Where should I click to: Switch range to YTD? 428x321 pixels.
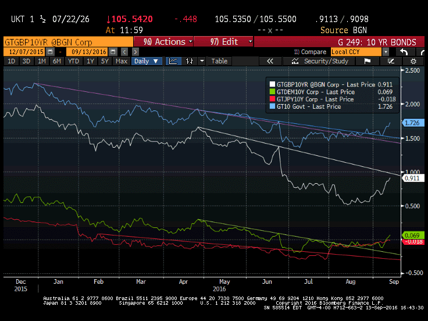point(73,61)
